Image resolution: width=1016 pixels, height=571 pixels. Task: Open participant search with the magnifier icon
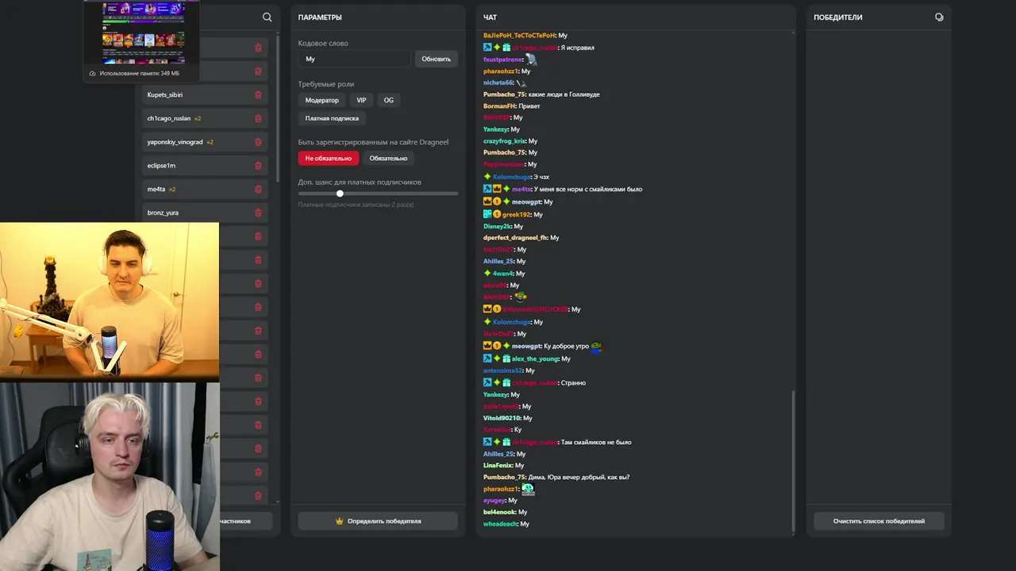[267, 17]
